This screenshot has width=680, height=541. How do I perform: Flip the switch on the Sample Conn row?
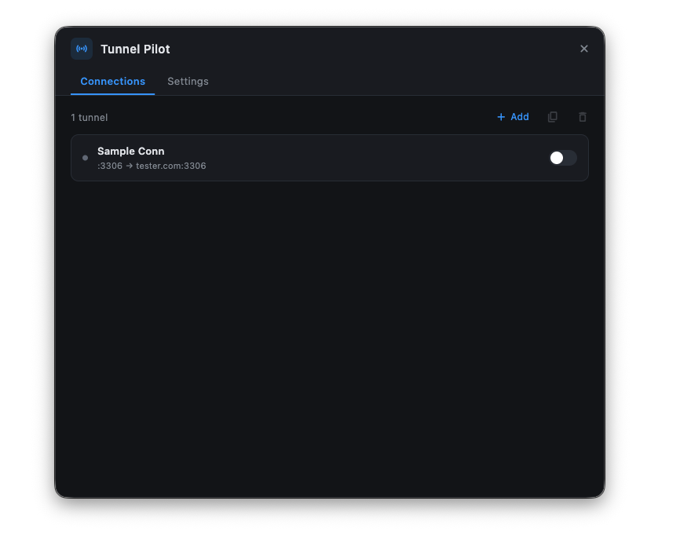pyautogui.click(x=562, y=158)
